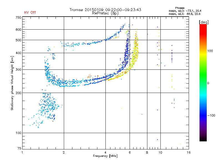Screen dimensions: 222x166
Task: Click the y-axis tick label "200"
Action: [18, 93]
